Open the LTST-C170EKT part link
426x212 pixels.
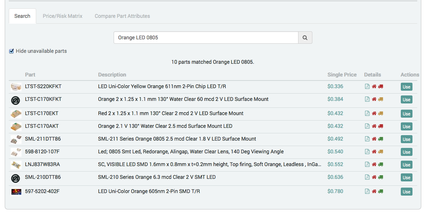tap(41, 113)
